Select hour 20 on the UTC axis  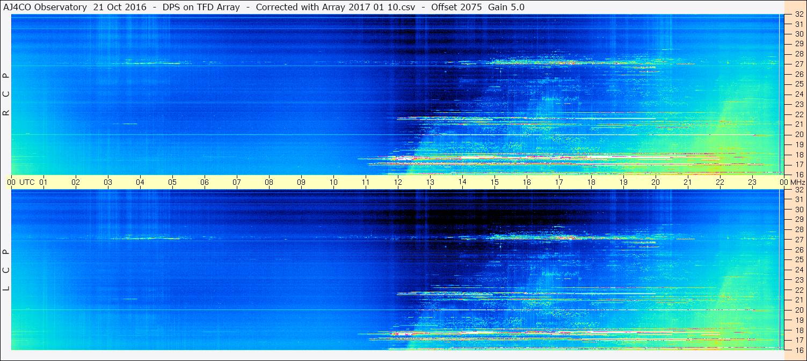click(x=656, y=182)
